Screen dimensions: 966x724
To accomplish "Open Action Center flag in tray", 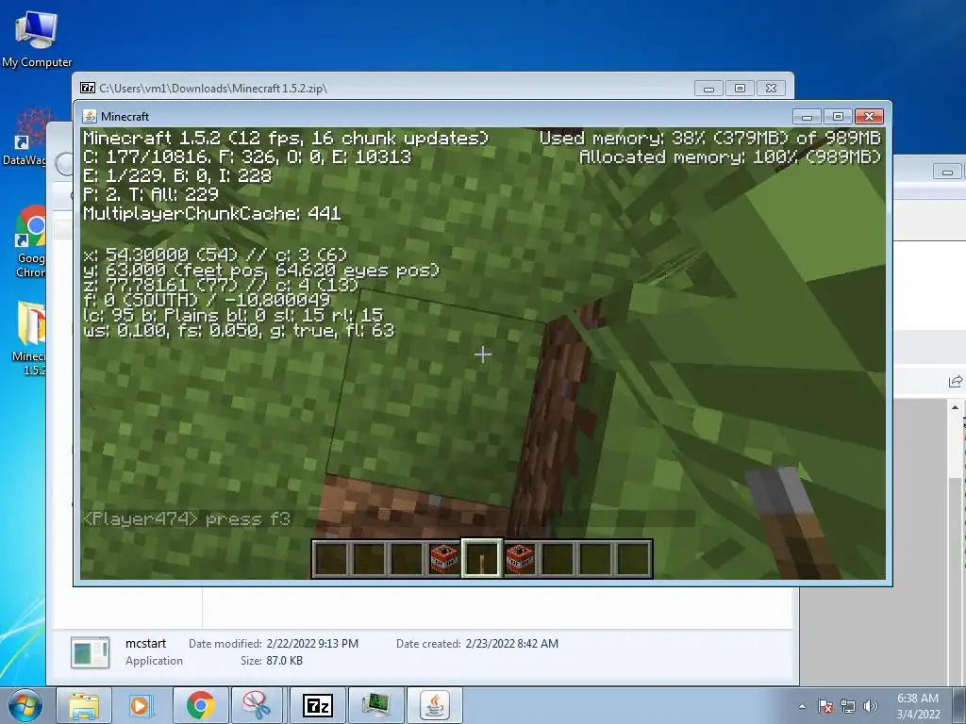I will click(825, 706).
